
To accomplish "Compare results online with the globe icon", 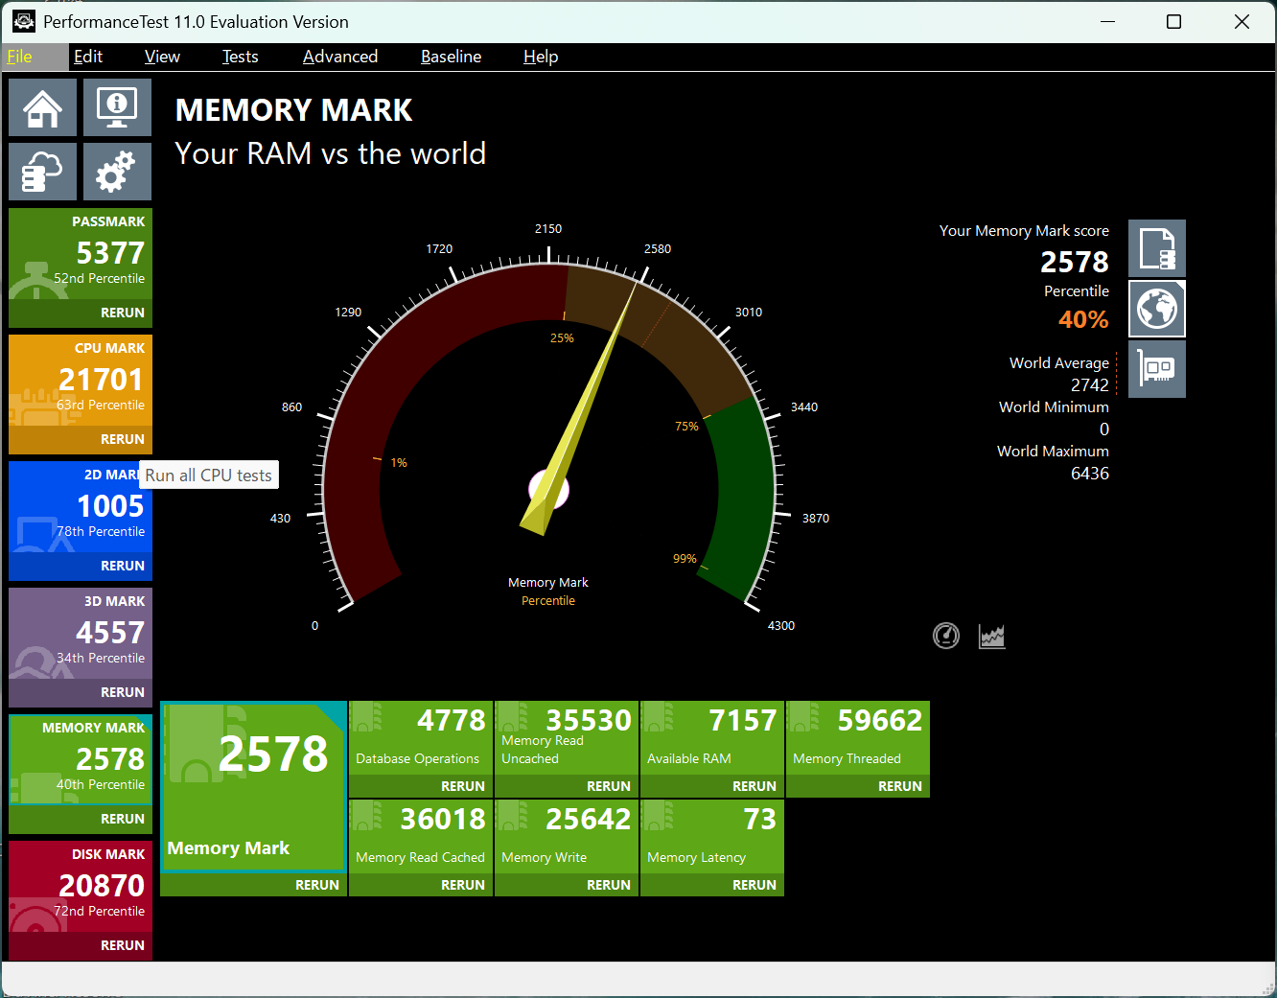I will [x=1157, y=309].
